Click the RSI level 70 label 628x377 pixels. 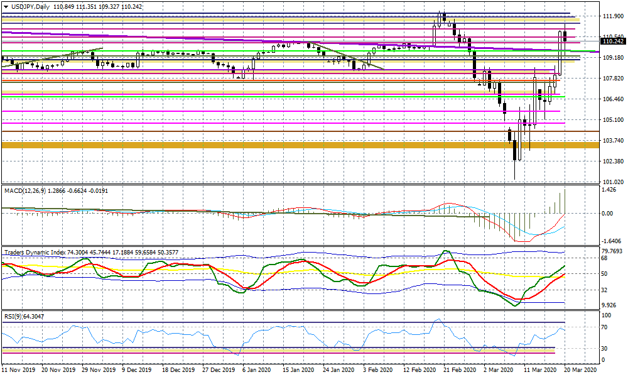pos(605,327)
